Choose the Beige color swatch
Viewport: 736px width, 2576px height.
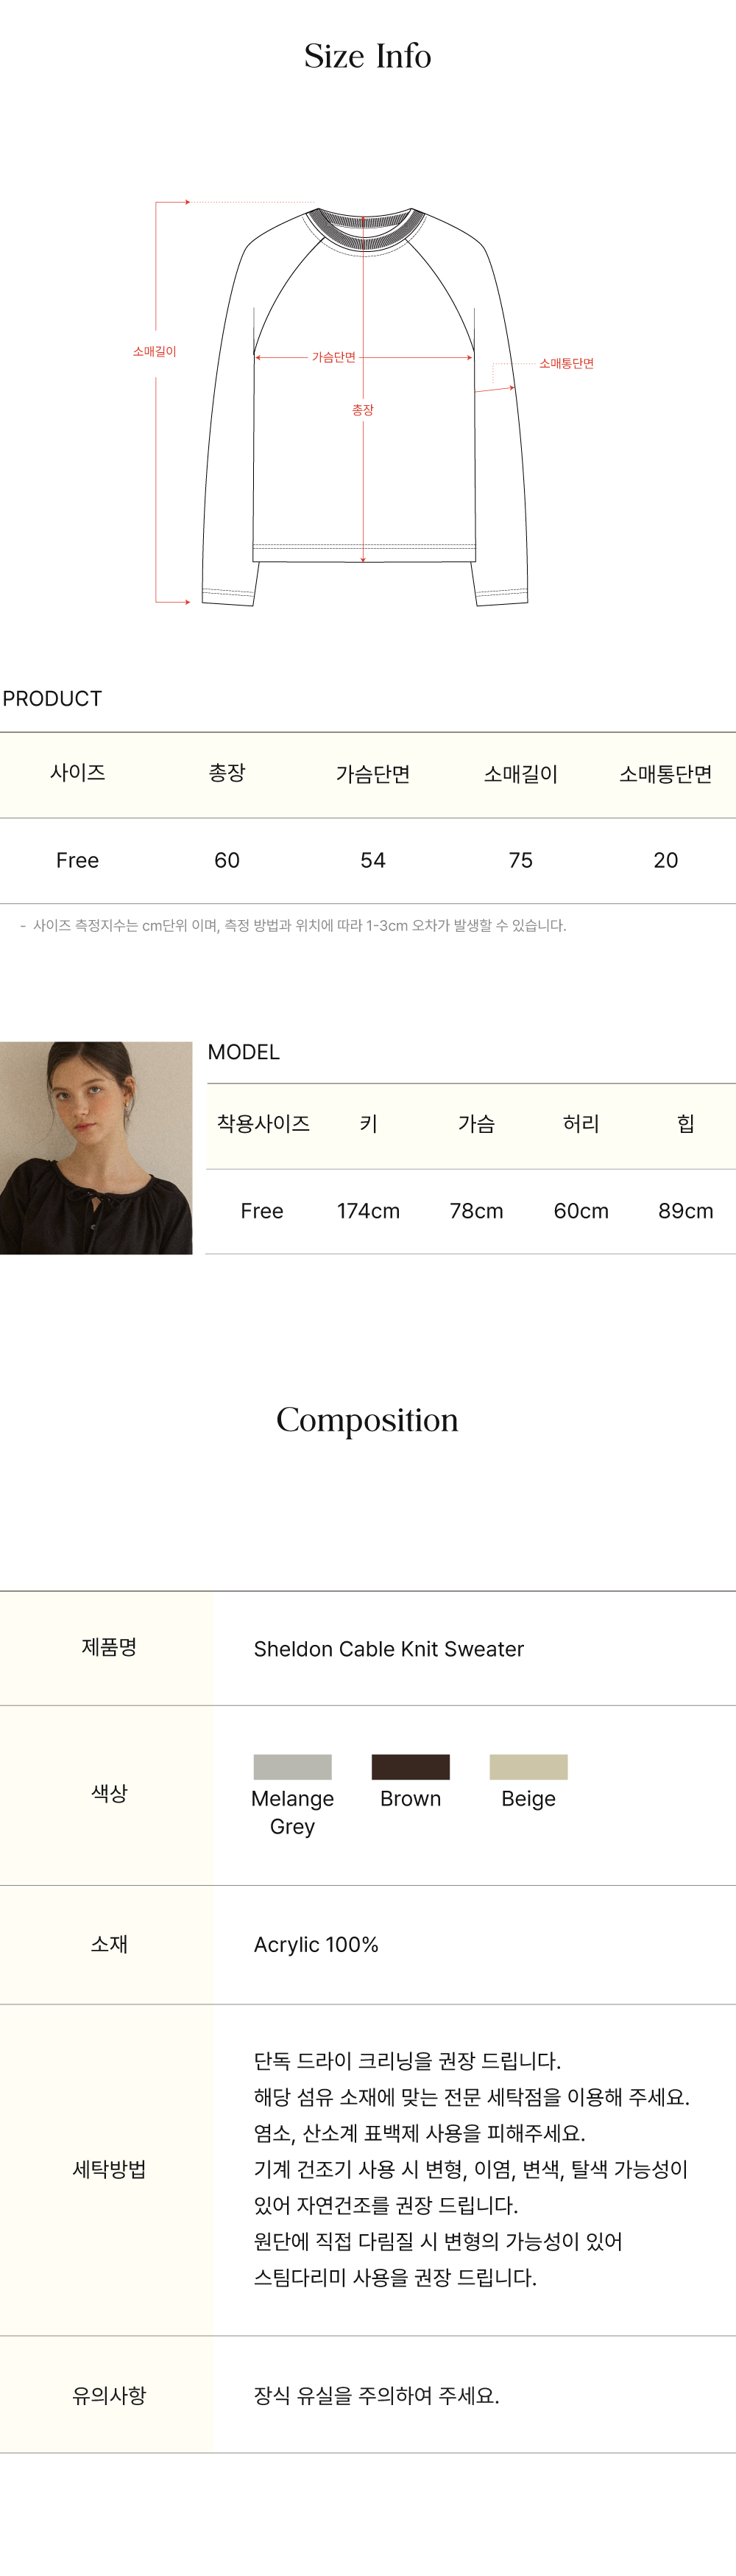click(x=527, y=1766)
